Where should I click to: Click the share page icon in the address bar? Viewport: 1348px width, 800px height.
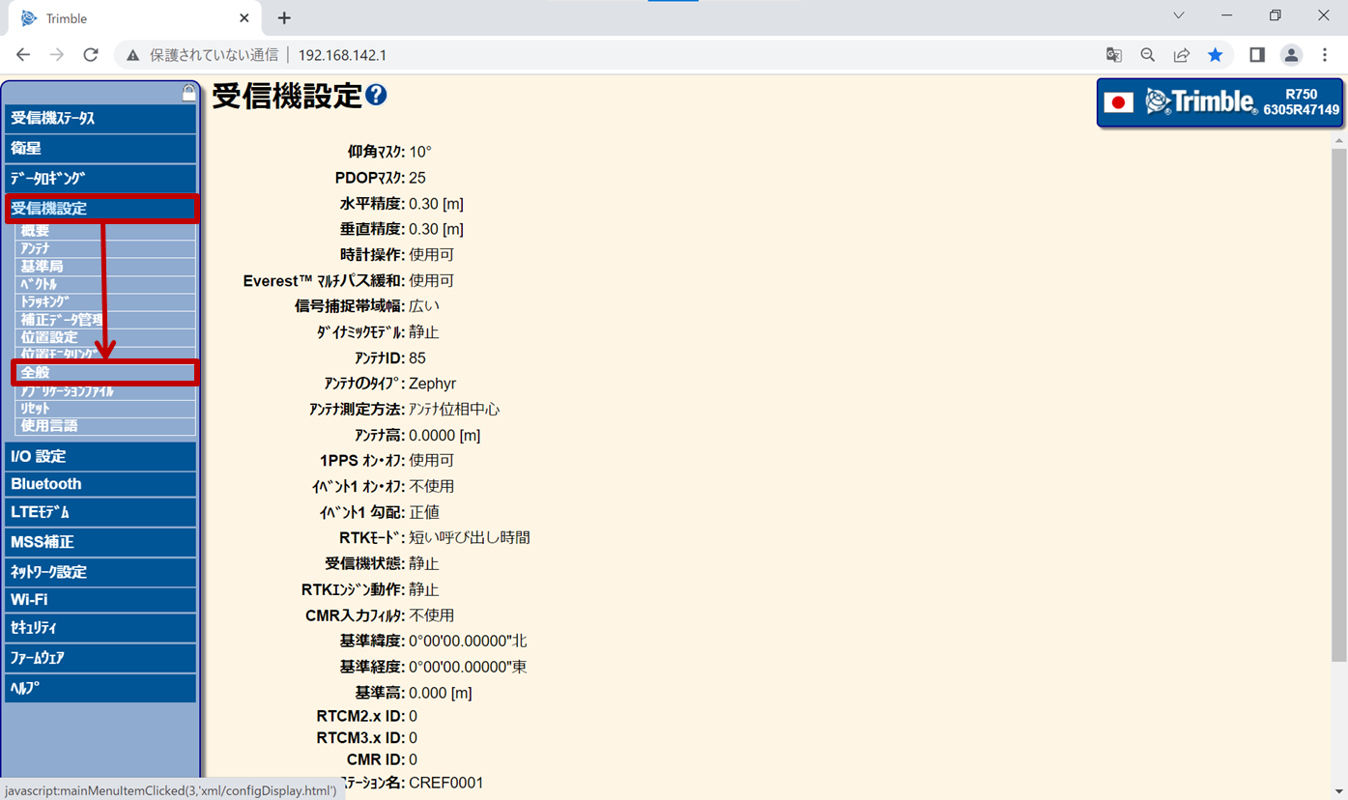(x=1182, y=55)
